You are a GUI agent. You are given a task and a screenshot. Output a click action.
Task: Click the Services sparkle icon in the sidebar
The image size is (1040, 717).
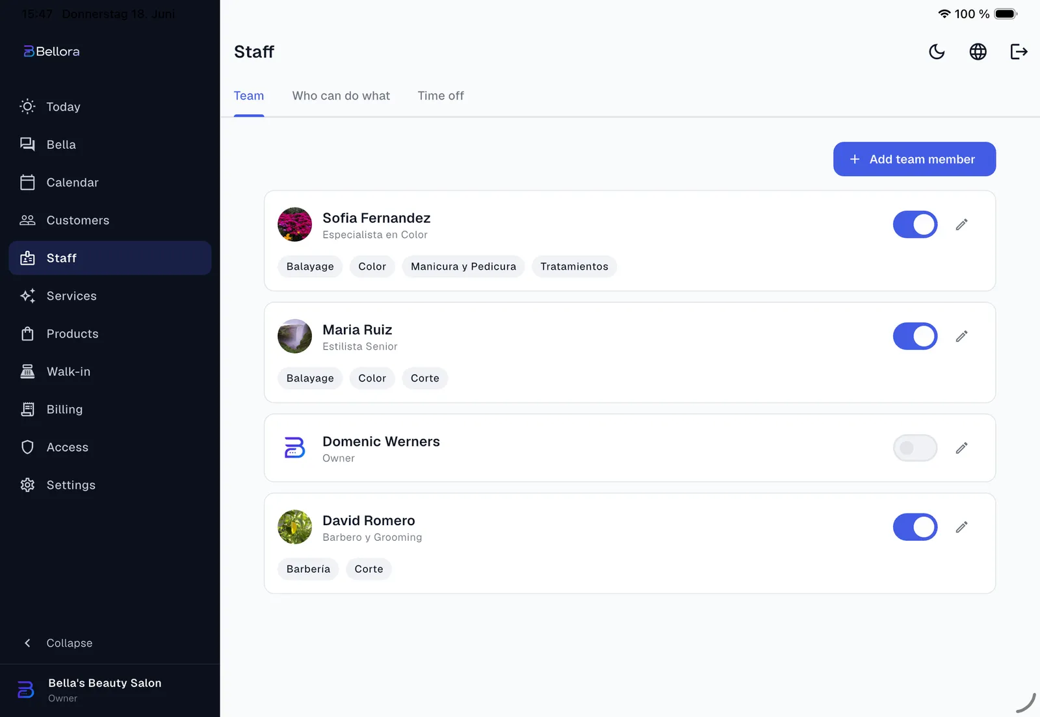click(x=27, y=296)
